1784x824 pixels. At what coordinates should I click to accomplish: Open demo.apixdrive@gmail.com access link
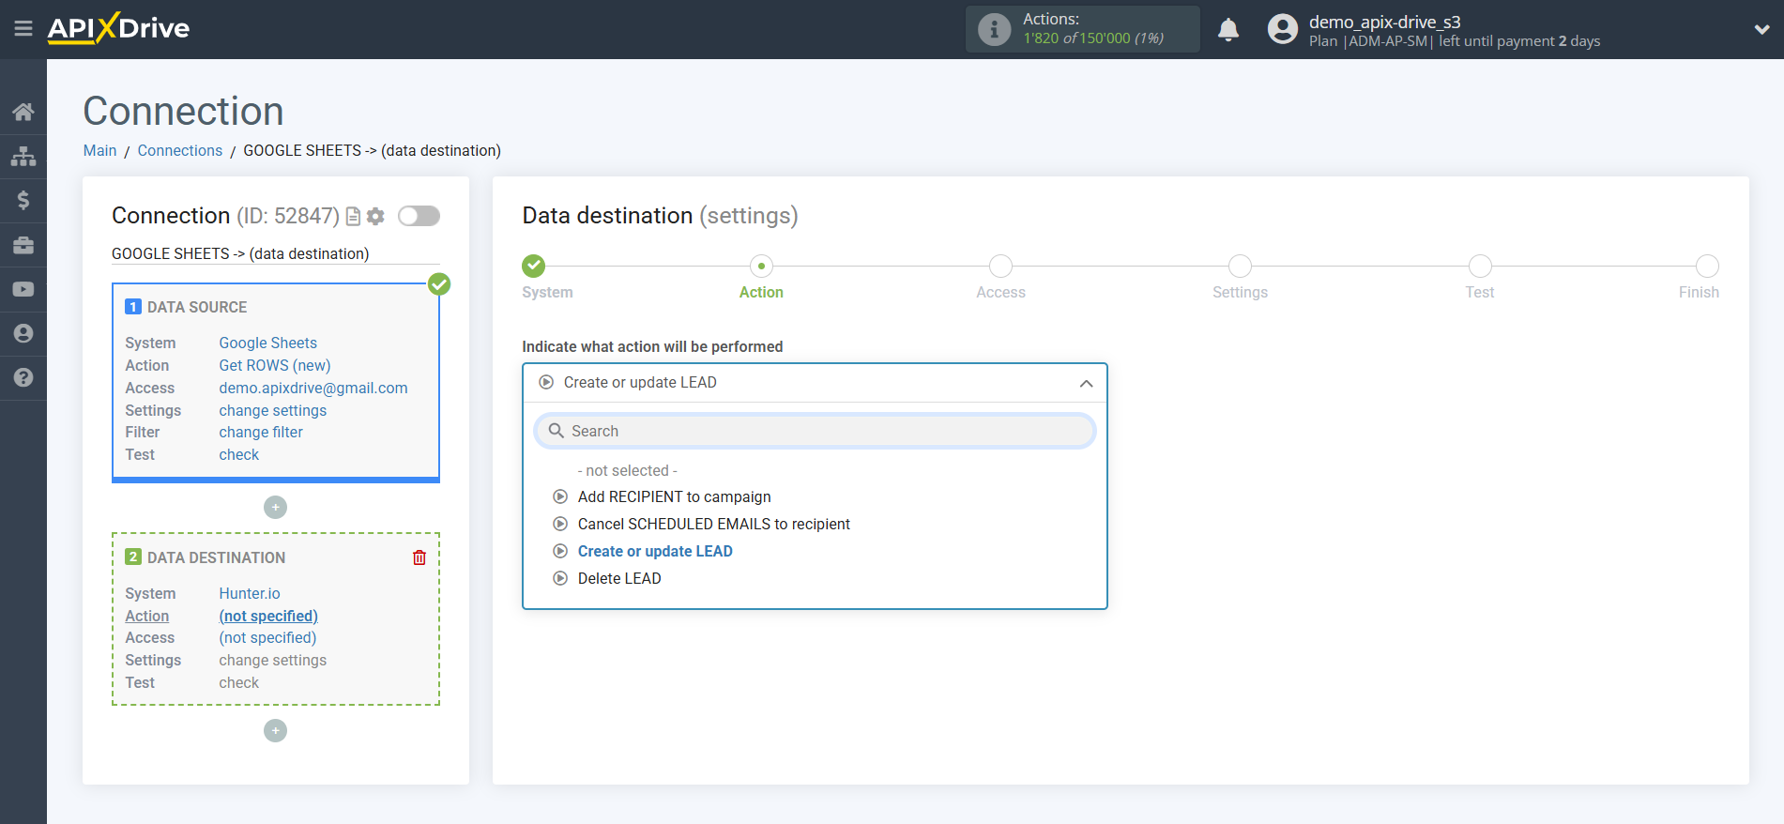coord(313,388)
